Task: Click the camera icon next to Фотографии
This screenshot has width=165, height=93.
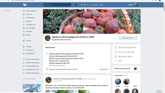Action: (x=24, y=28)
